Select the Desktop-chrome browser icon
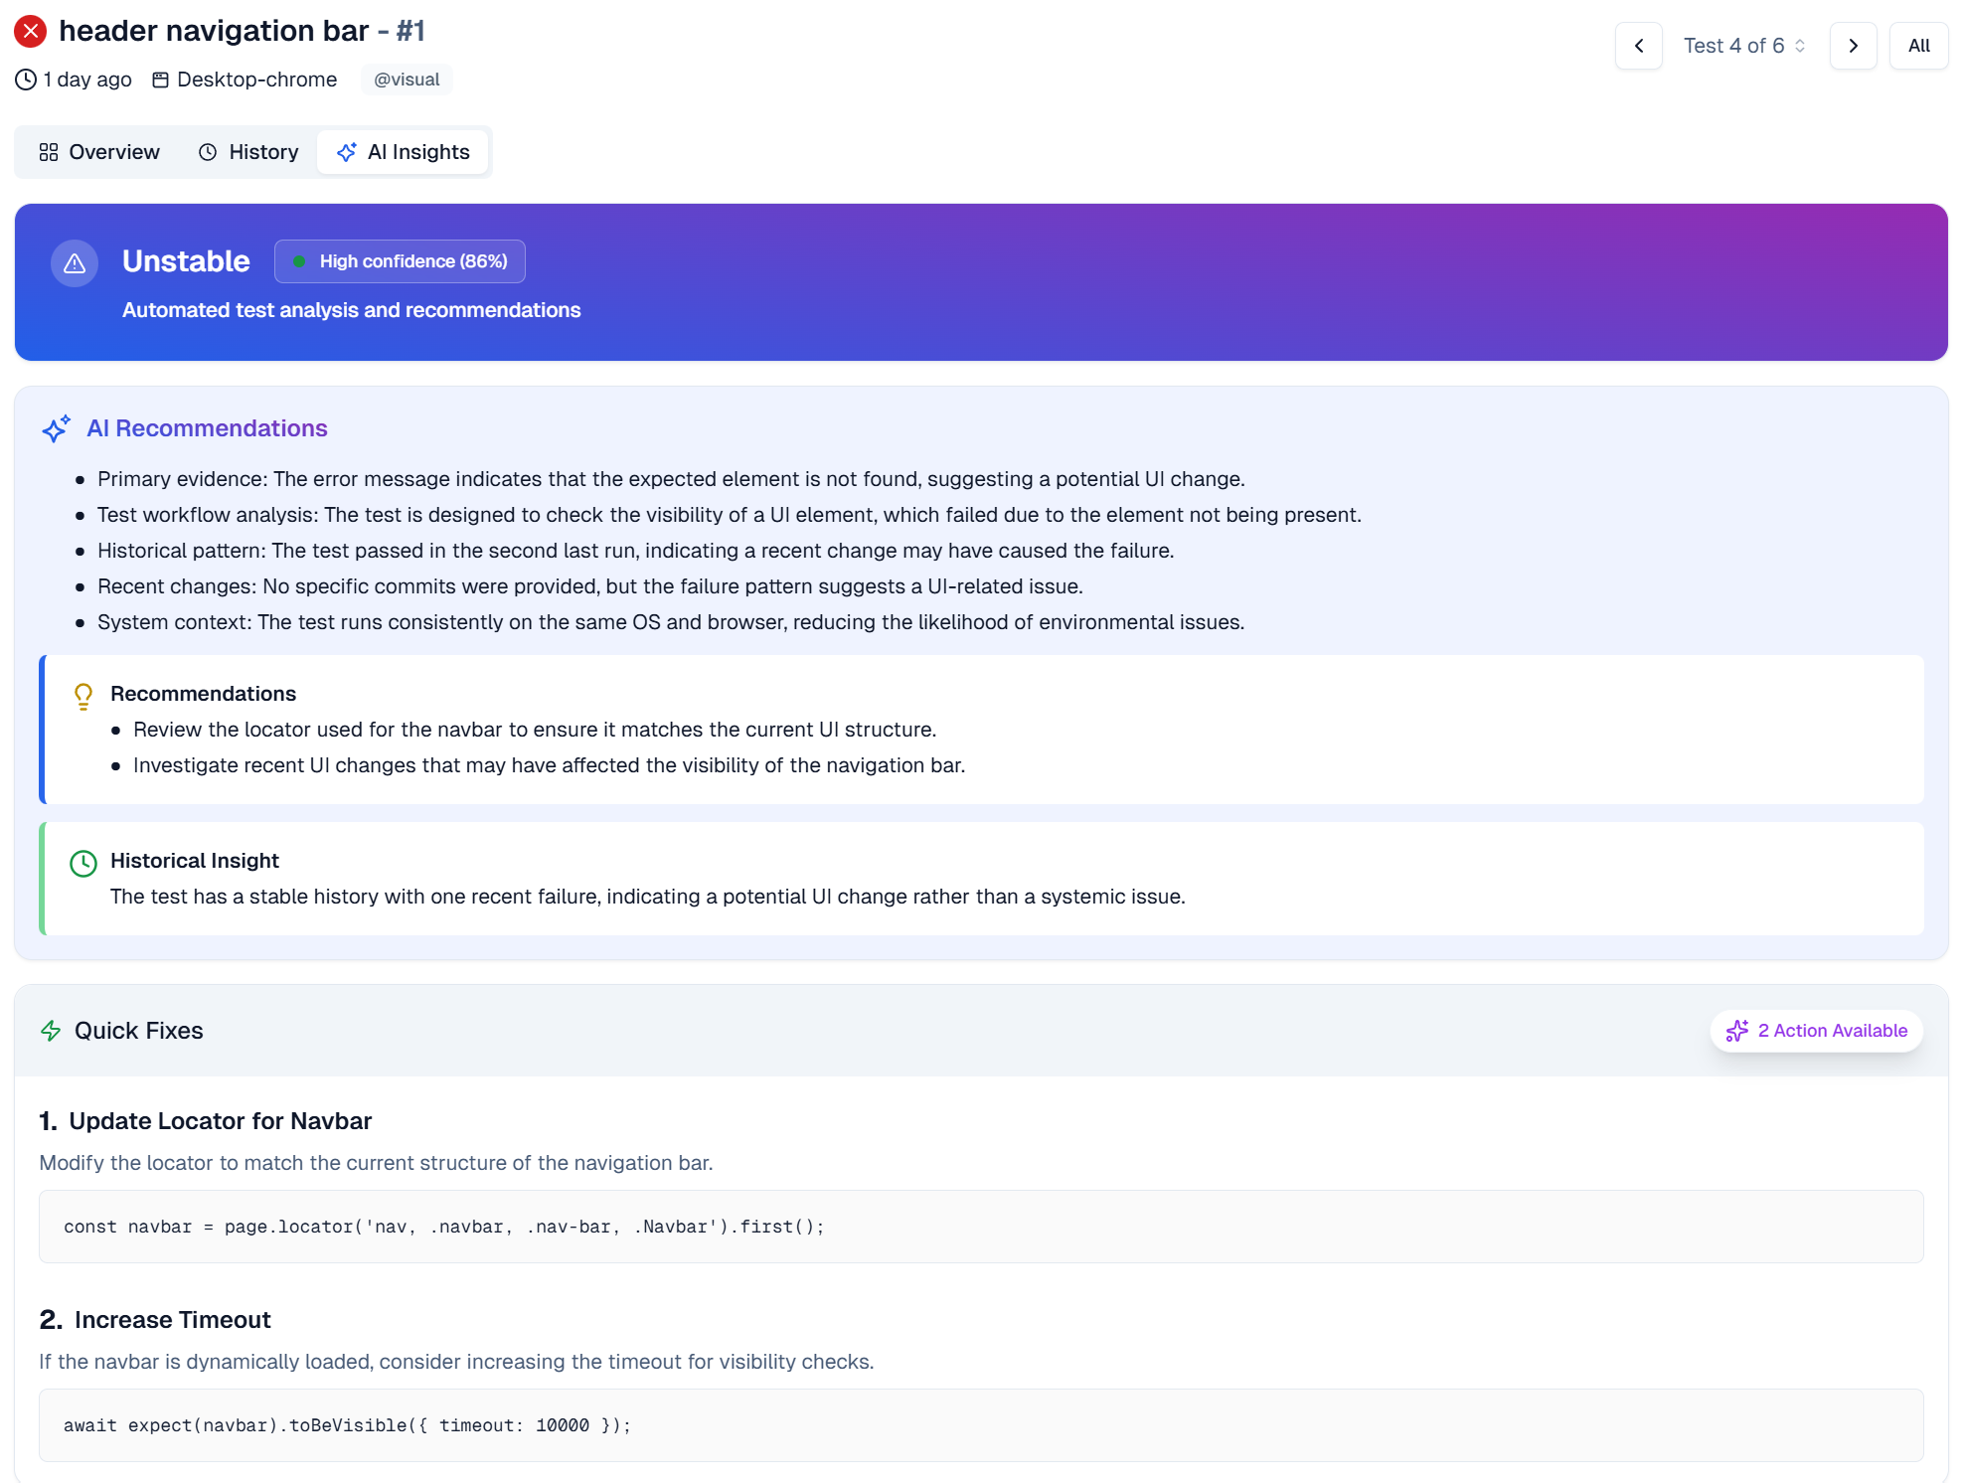Screen dimensions: 1963x1483 [x=160, y=80]
